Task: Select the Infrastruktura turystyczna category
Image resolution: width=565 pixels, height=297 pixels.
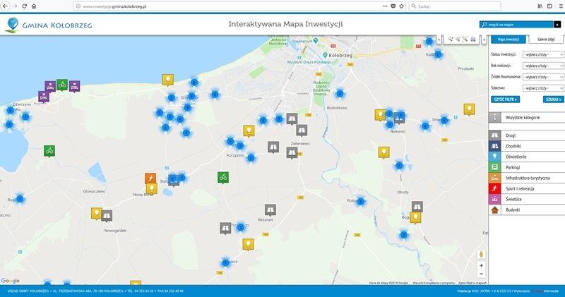Action: (x=527, y=178)
